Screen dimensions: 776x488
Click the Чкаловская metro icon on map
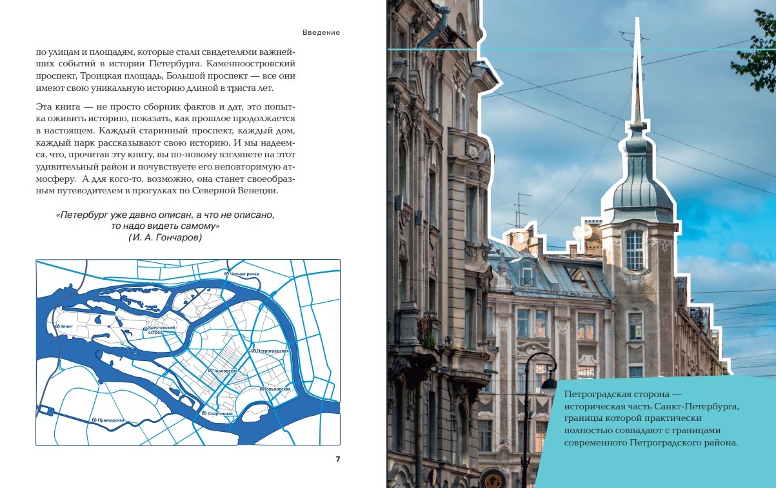click(207, 372)
